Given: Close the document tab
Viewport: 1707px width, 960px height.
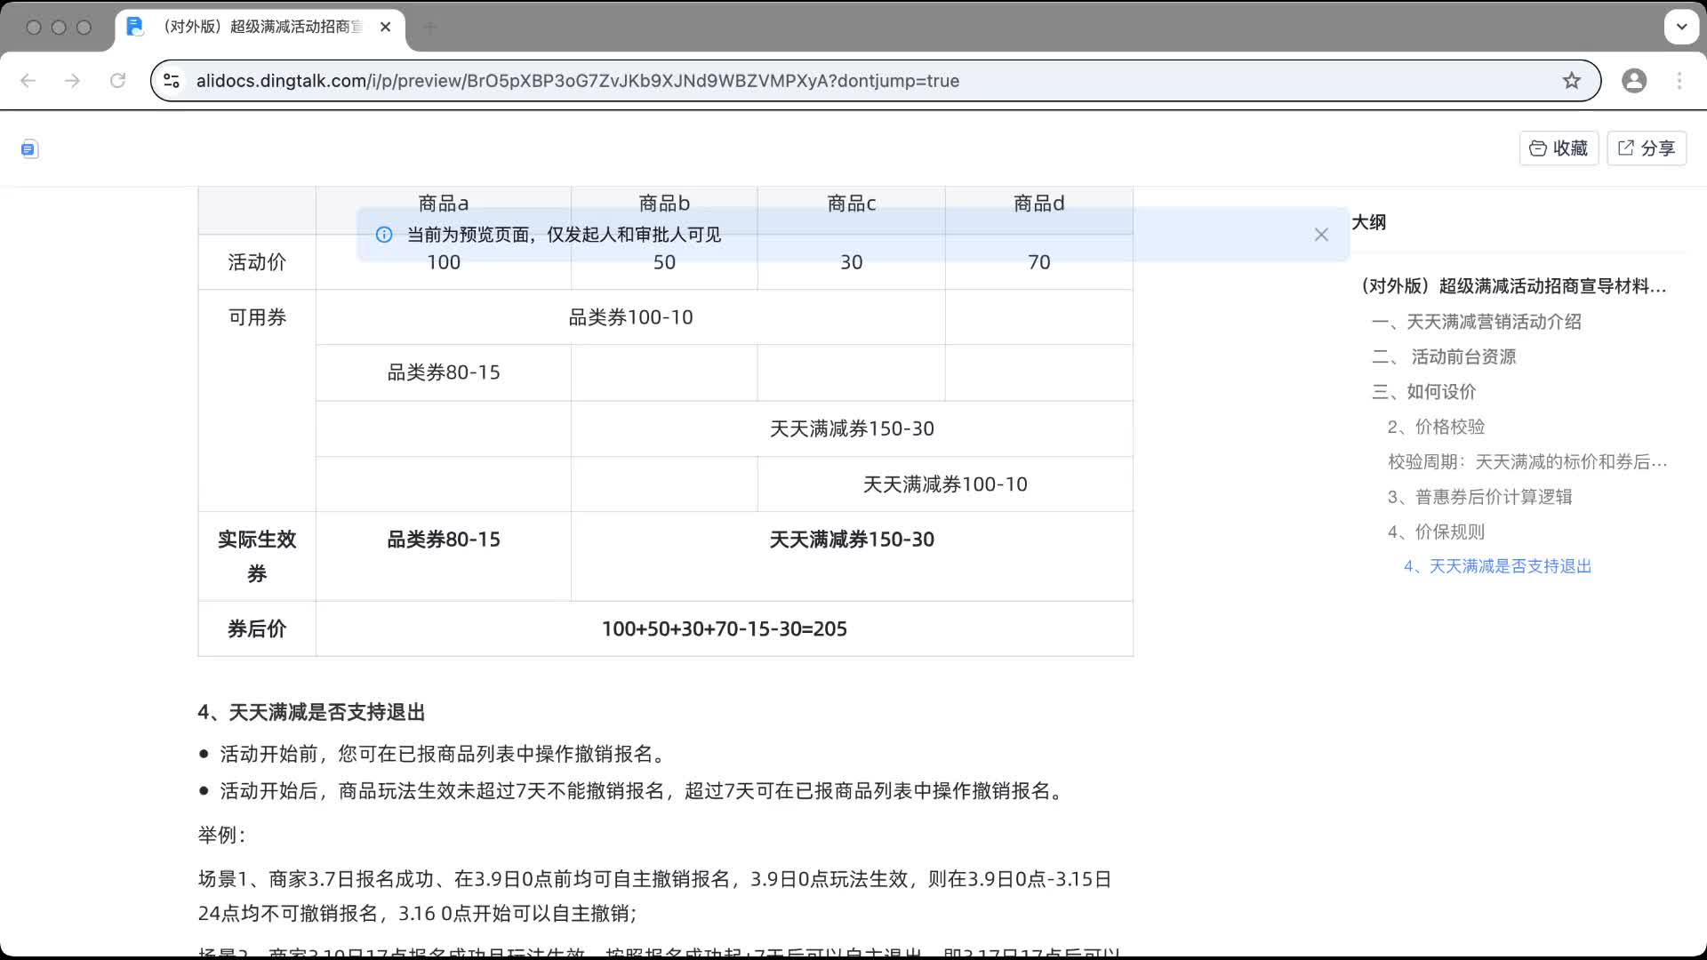Looking at the screenshot, I should pyautogui.click(x=385, y=27).
